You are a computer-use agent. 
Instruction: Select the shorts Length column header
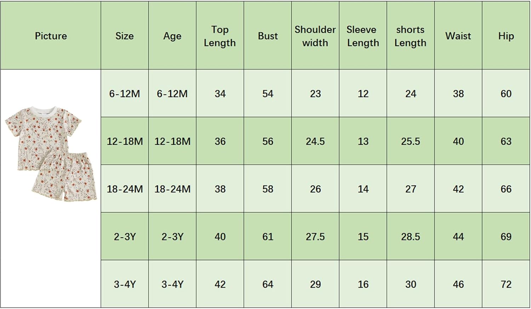[x=410, y=36]
